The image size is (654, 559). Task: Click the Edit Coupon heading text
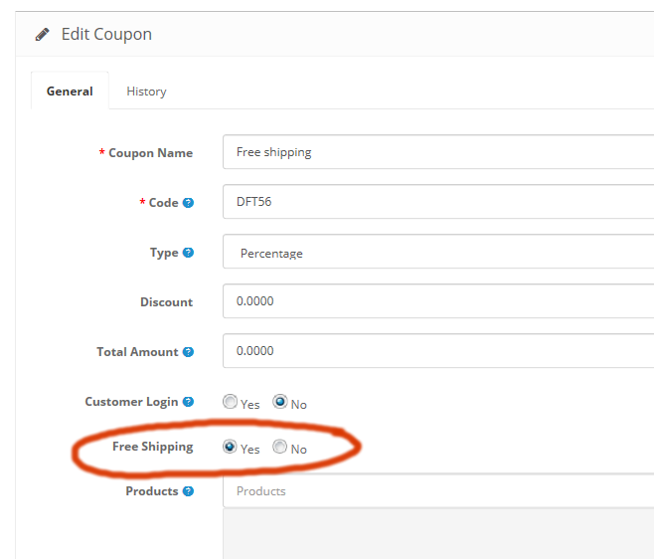(106, 34)
